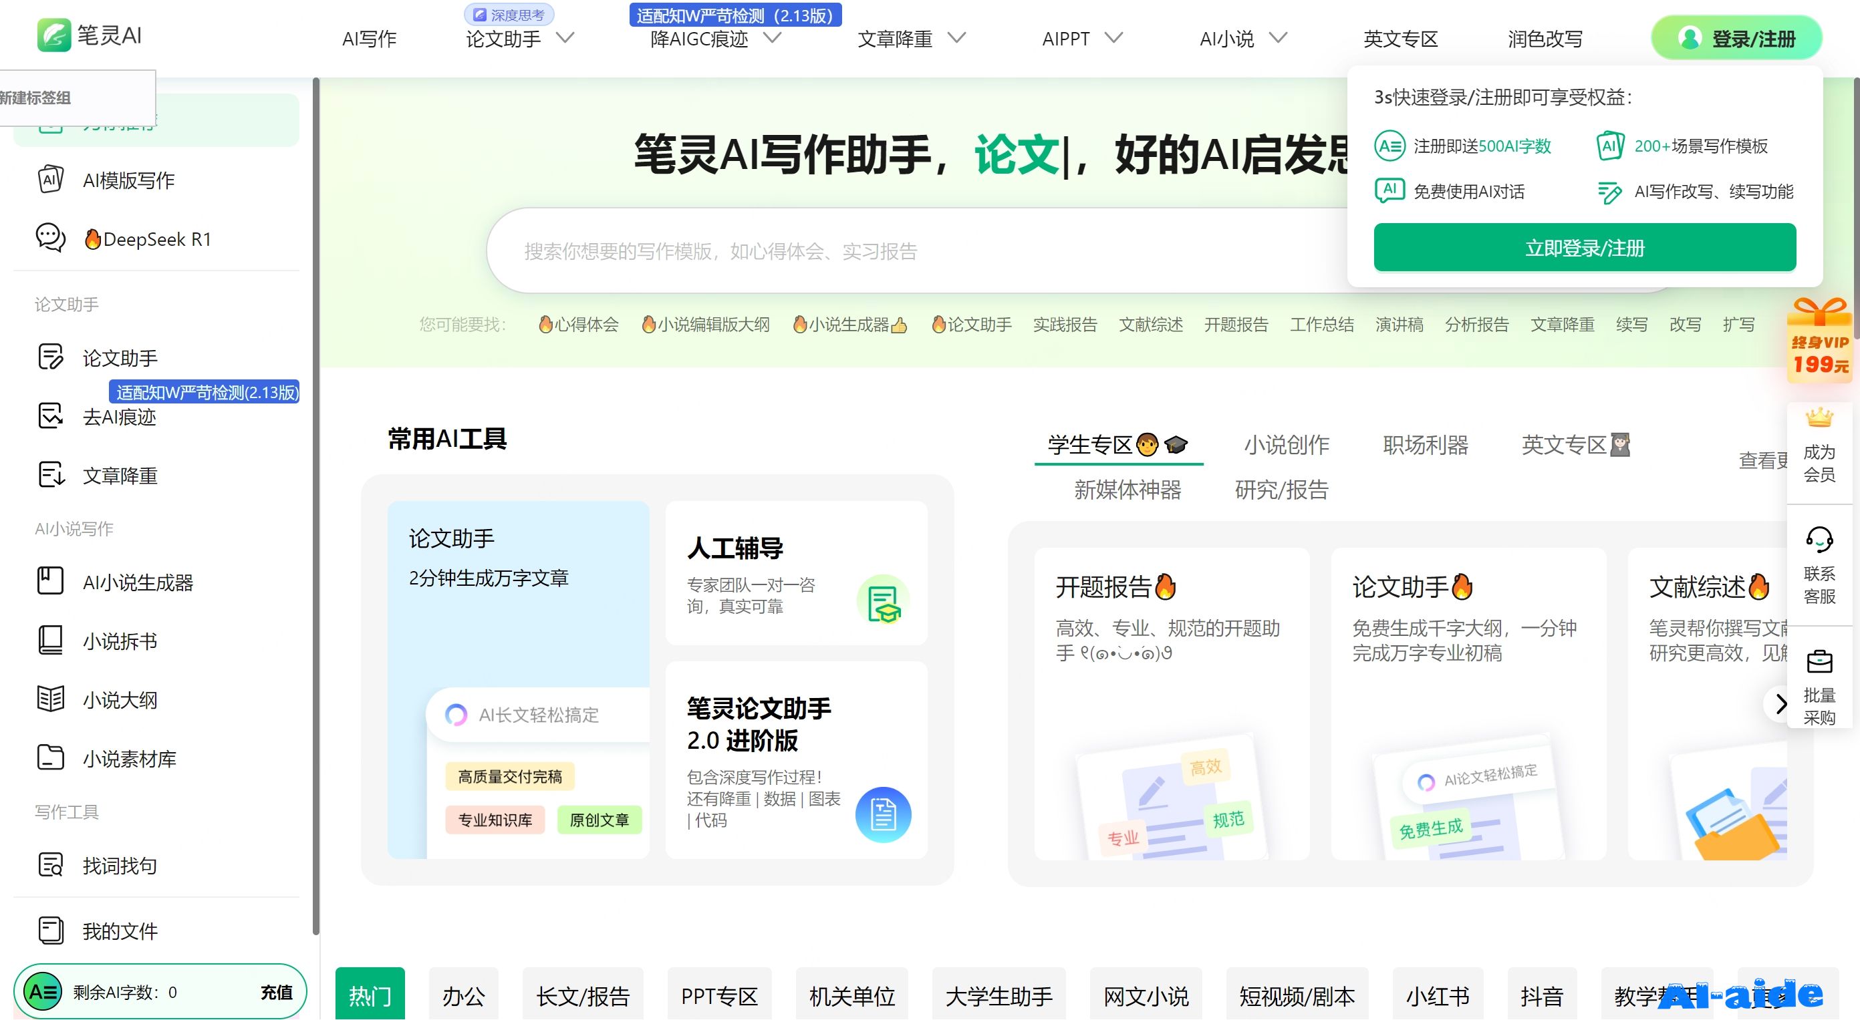
Task: Expand the 论文助手 top menu chevron
Action: (x=565, y=37)
